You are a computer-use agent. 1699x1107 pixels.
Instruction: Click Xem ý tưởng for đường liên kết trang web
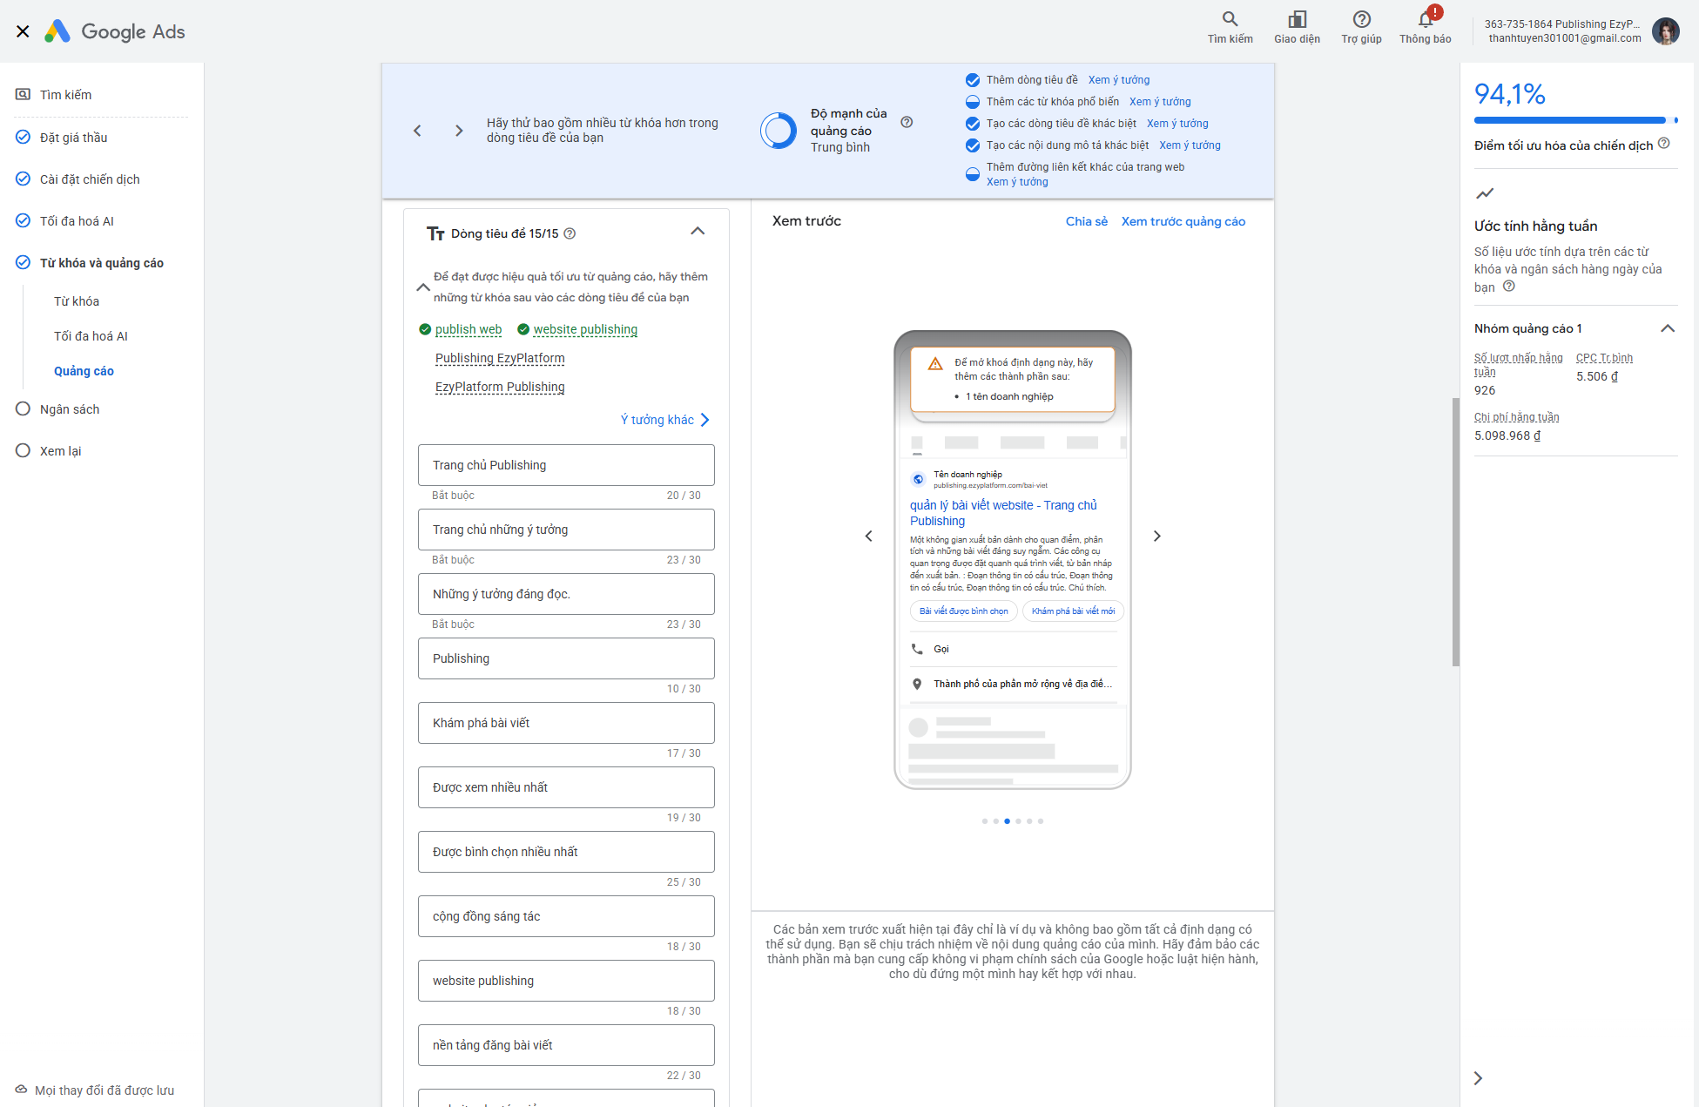1017,182
